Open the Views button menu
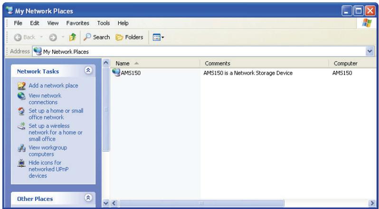The height and width of the screenshot is (209, 379). [158, 37]
